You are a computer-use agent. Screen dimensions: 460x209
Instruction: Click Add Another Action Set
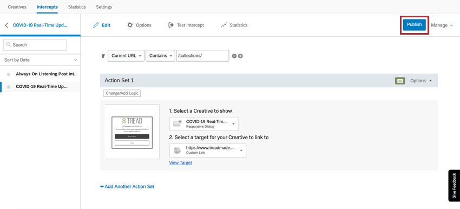click(127, 186)
